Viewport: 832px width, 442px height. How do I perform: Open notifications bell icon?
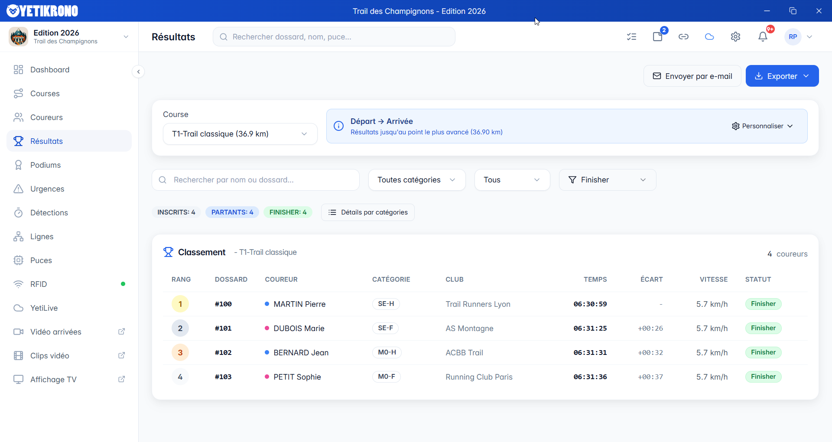pyautogui.click(x=763, y=37)
